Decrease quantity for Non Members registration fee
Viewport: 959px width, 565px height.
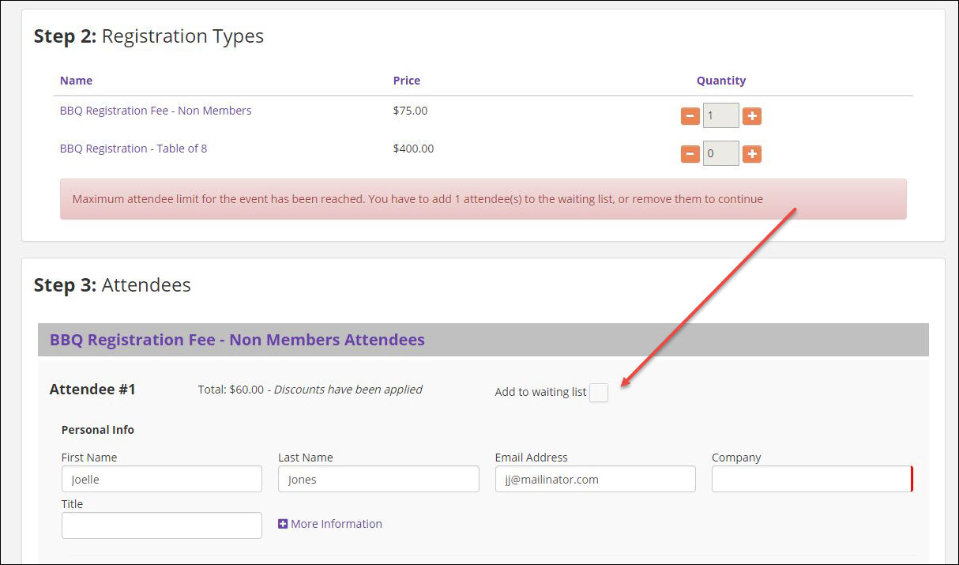[x=690, y=116]
